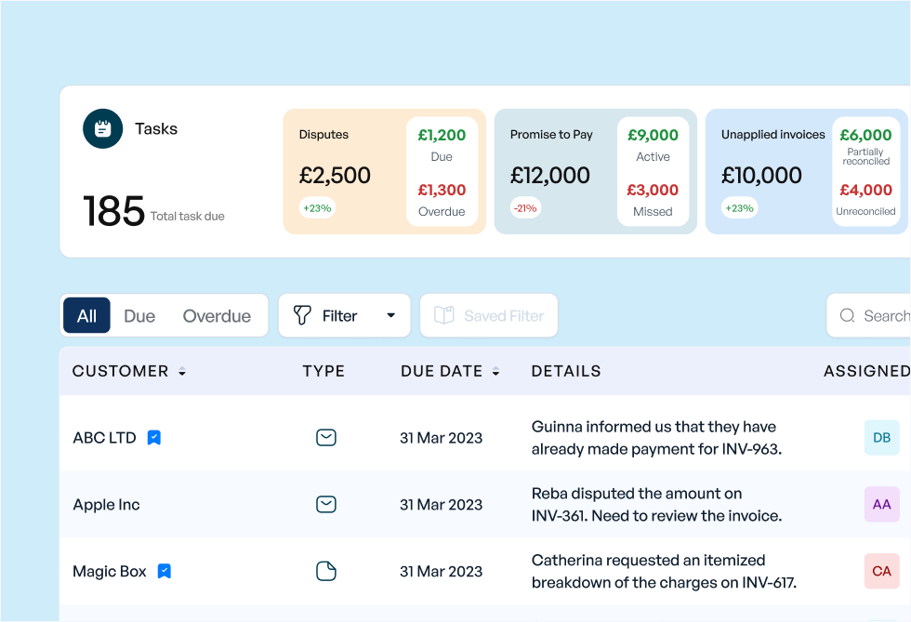This screenshot has width=911, height=622.
Task: Switch to the Due tab
Action: click(x=139, y=315)
